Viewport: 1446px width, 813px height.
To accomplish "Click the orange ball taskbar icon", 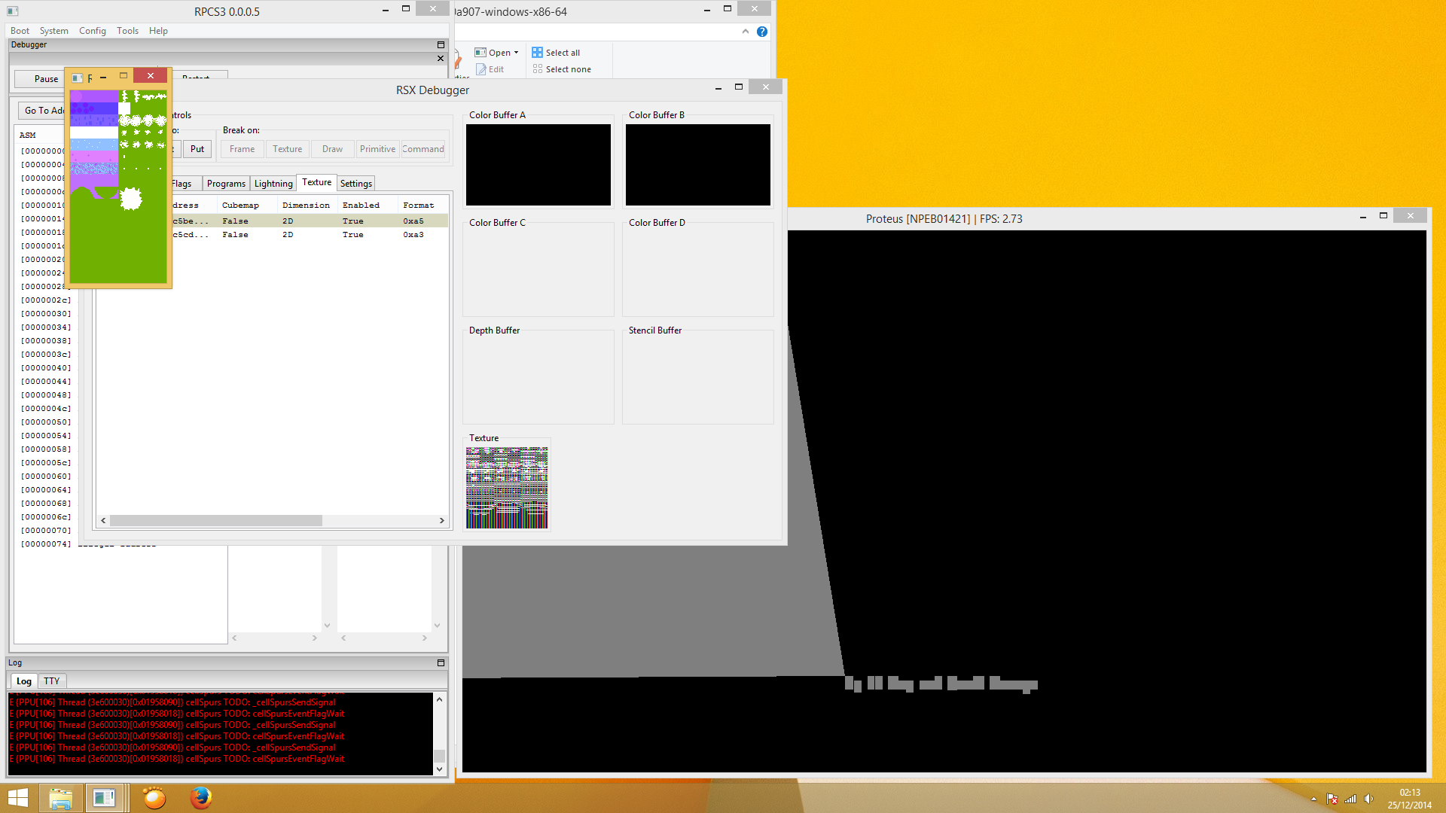I will click(154, 798).
